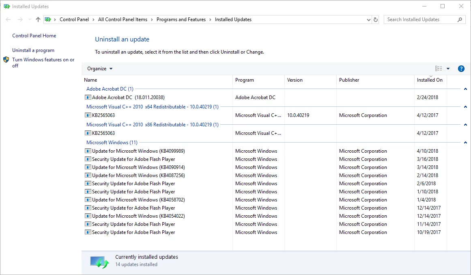The width and height of the screenshot is (471, 275).
Task: Click the Installed Updates breadcrumb
Action: [x=233, y=19]
